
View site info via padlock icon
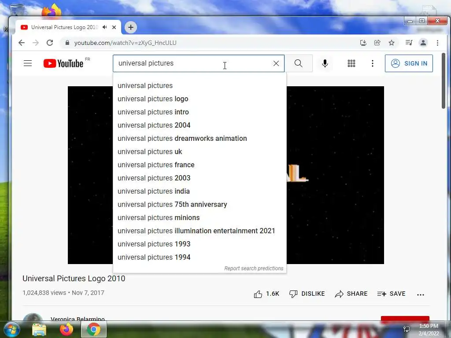(67, 43)
